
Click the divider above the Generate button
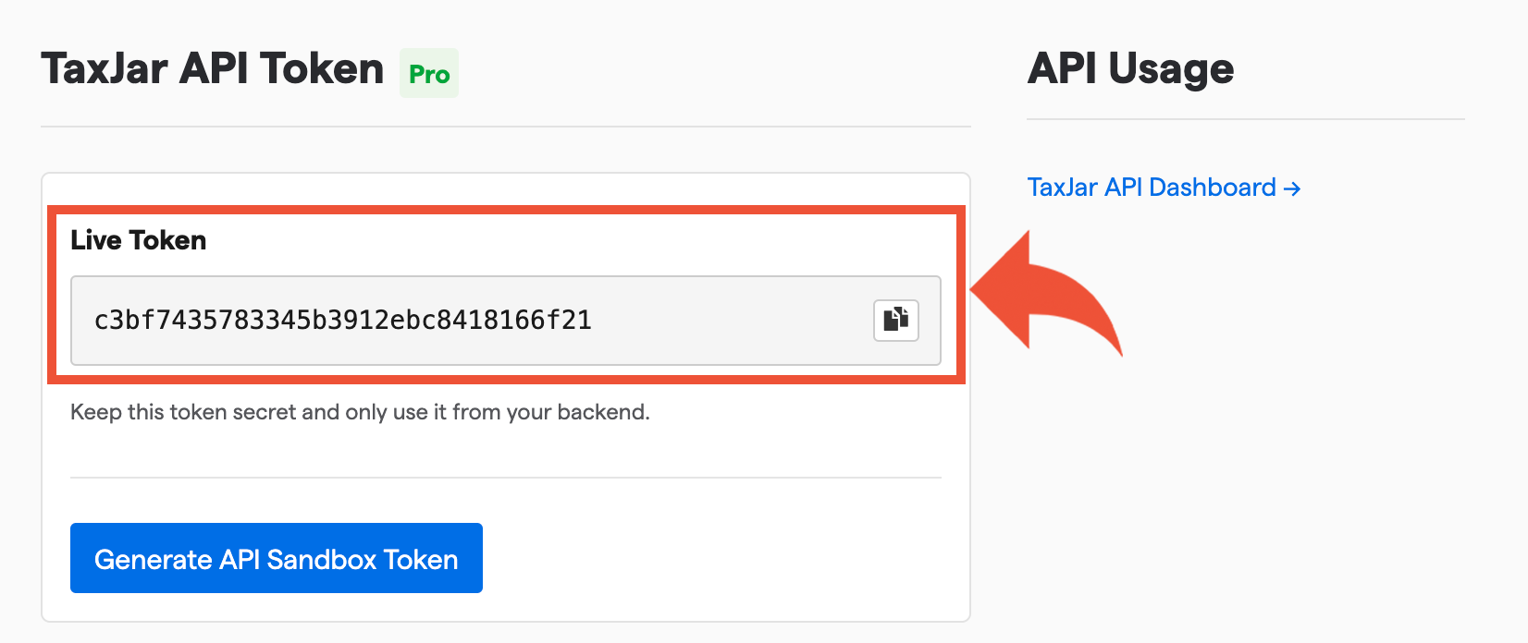coord(505,478)
